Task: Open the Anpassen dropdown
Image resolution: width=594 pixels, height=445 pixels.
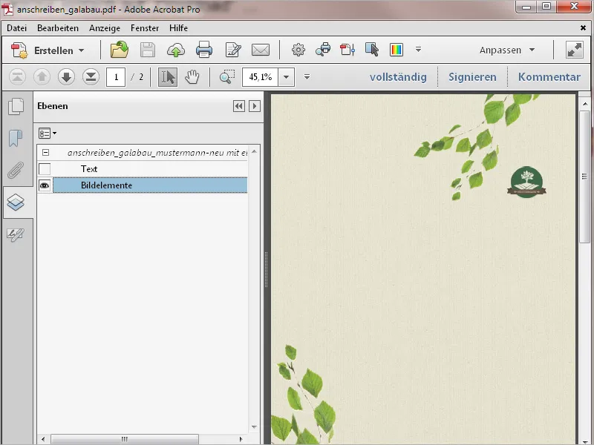Action: click(507, 50)
